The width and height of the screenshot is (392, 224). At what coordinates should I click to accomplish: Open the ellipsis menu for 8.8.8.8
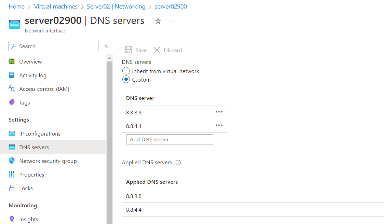(x=219, y=112)
